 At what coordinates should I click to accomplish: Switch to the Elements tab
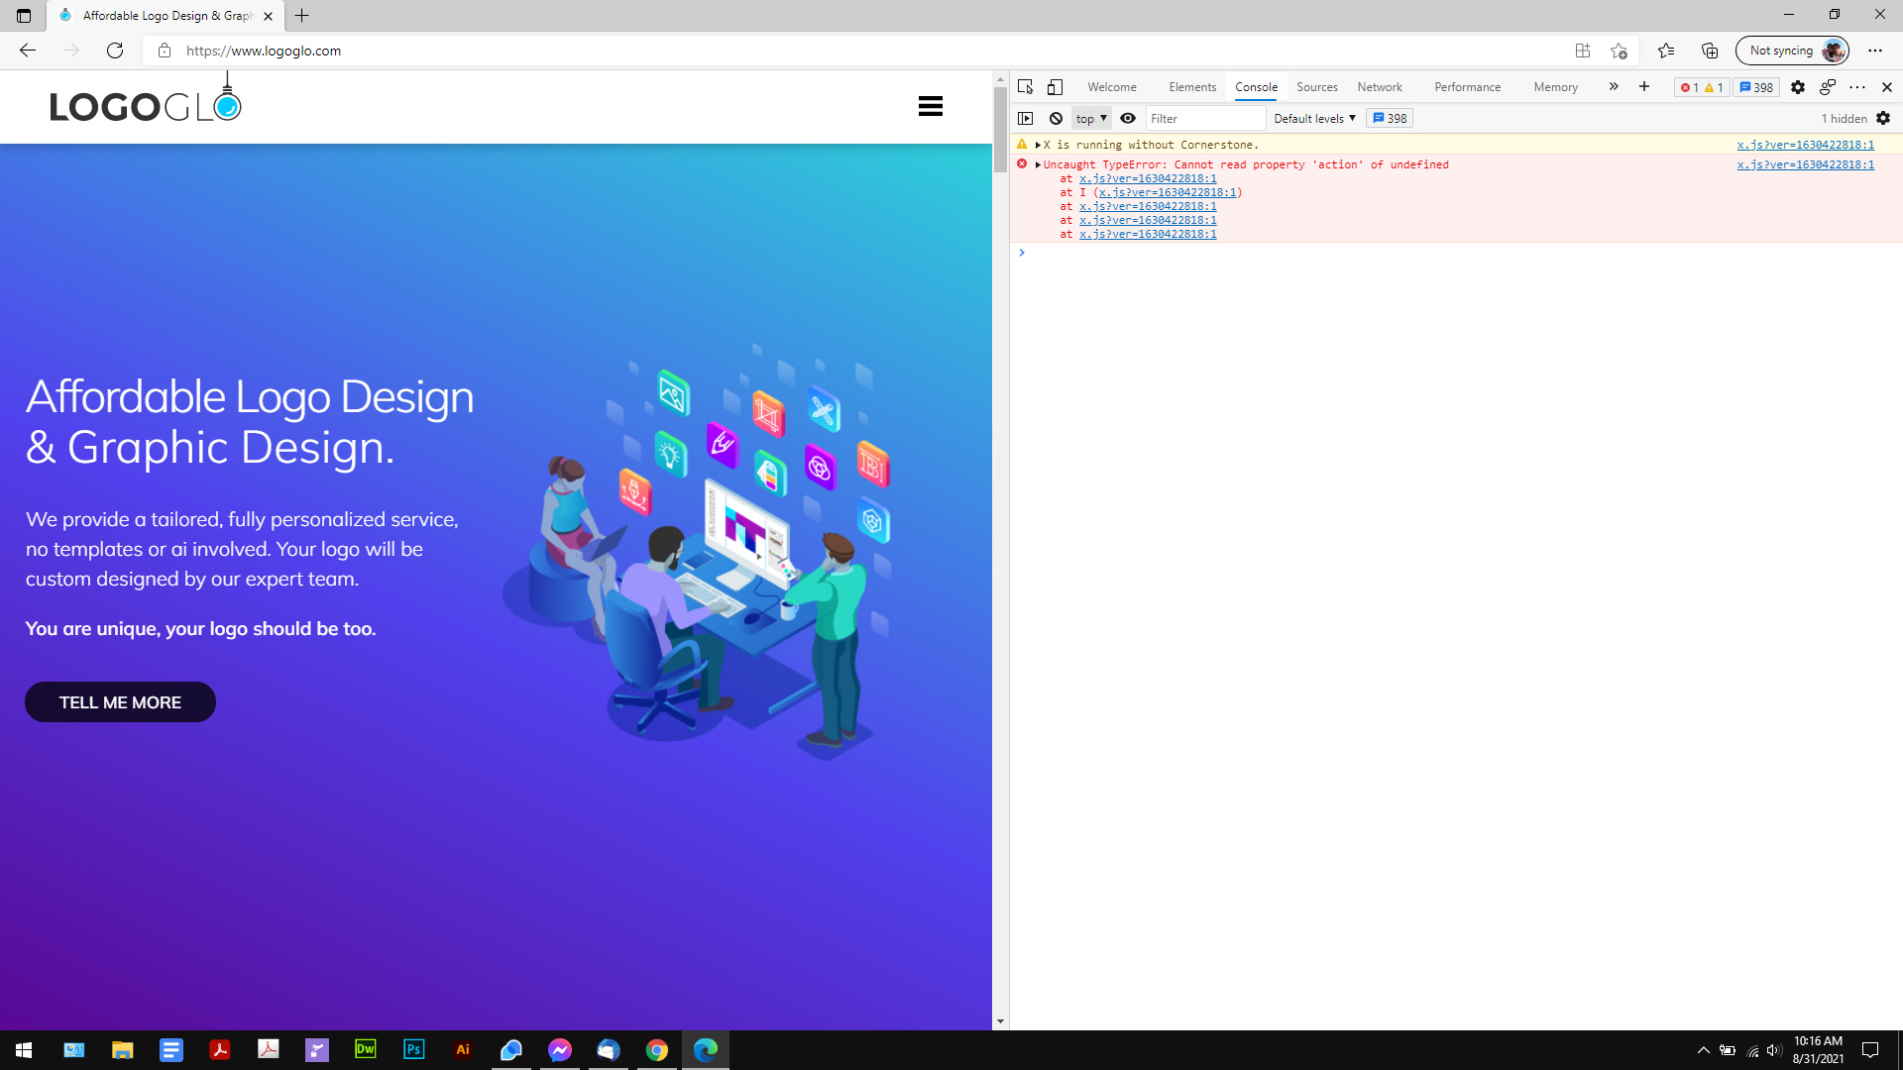(1191, 87)
